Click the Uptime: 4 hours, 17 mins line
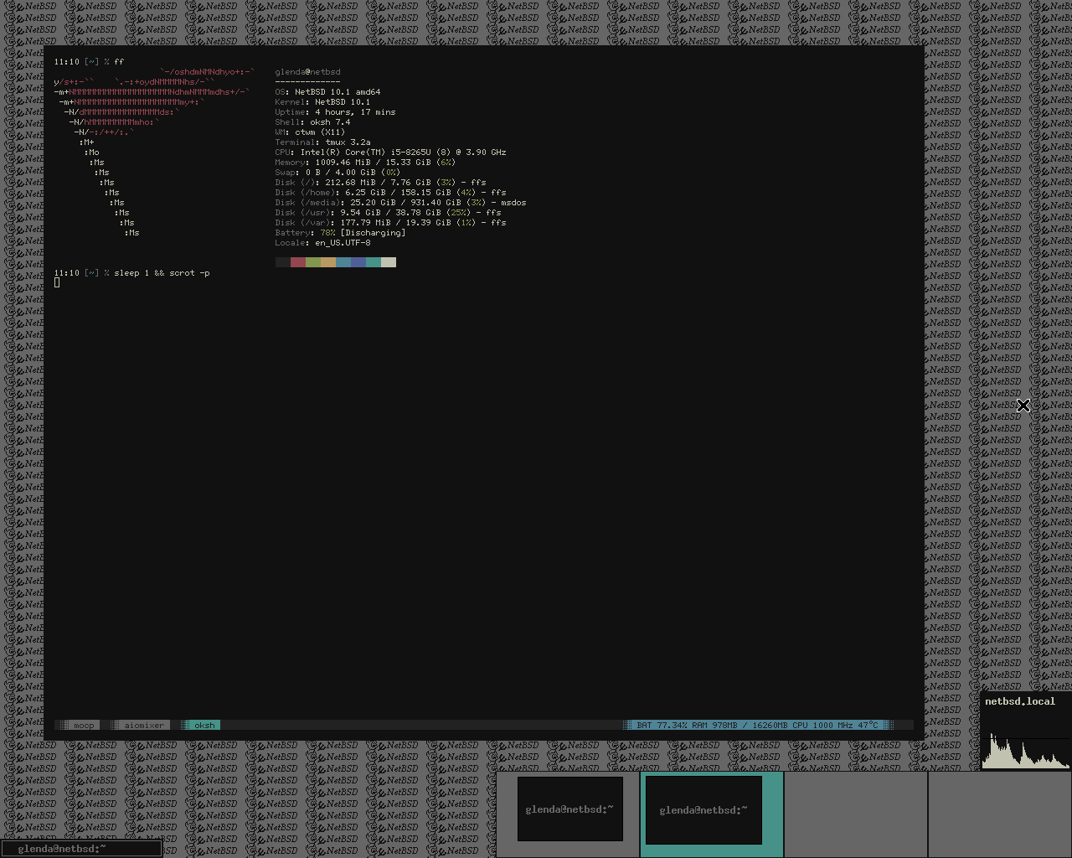Image resolution: width=1072 pixels, height=858 pixels. 335,112
